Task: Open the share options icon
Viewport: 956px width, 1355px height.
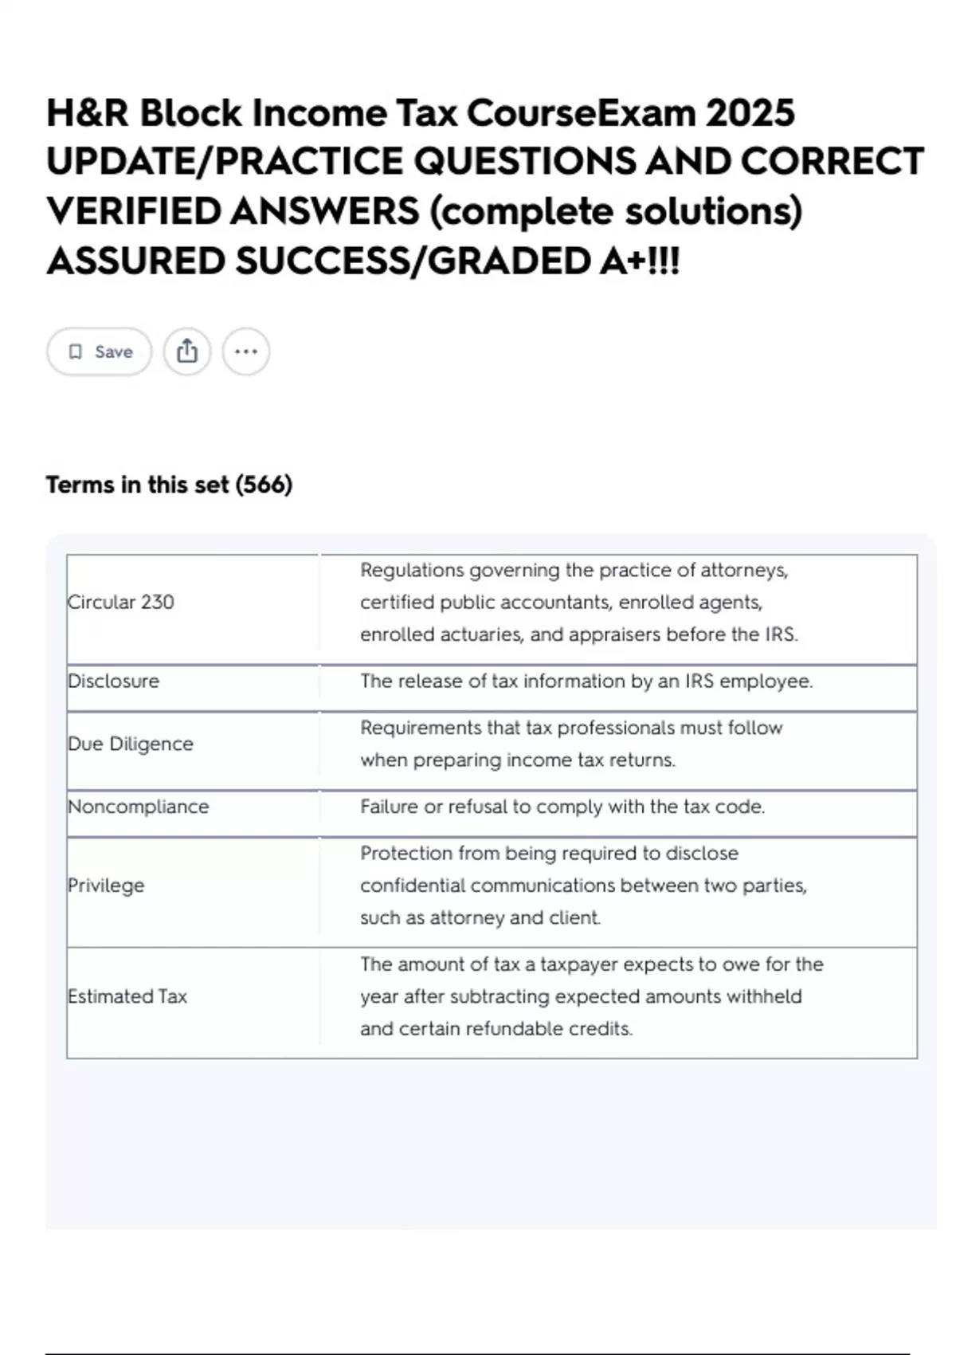Action: click(x=187, y=352)
